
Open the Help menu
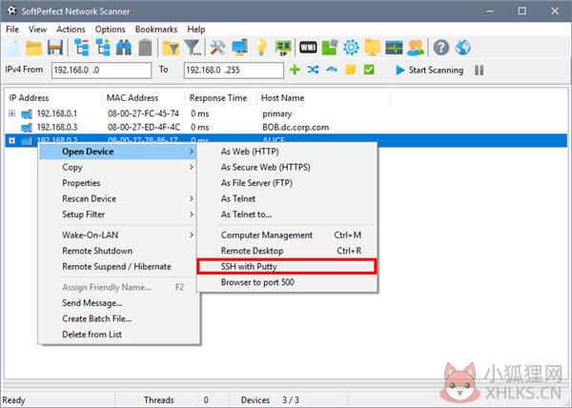[x=196, y=30]
